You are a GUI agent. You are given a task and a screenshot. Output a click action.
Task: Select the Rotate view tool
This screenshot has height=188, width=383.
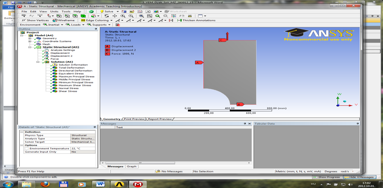click(107, 16)
